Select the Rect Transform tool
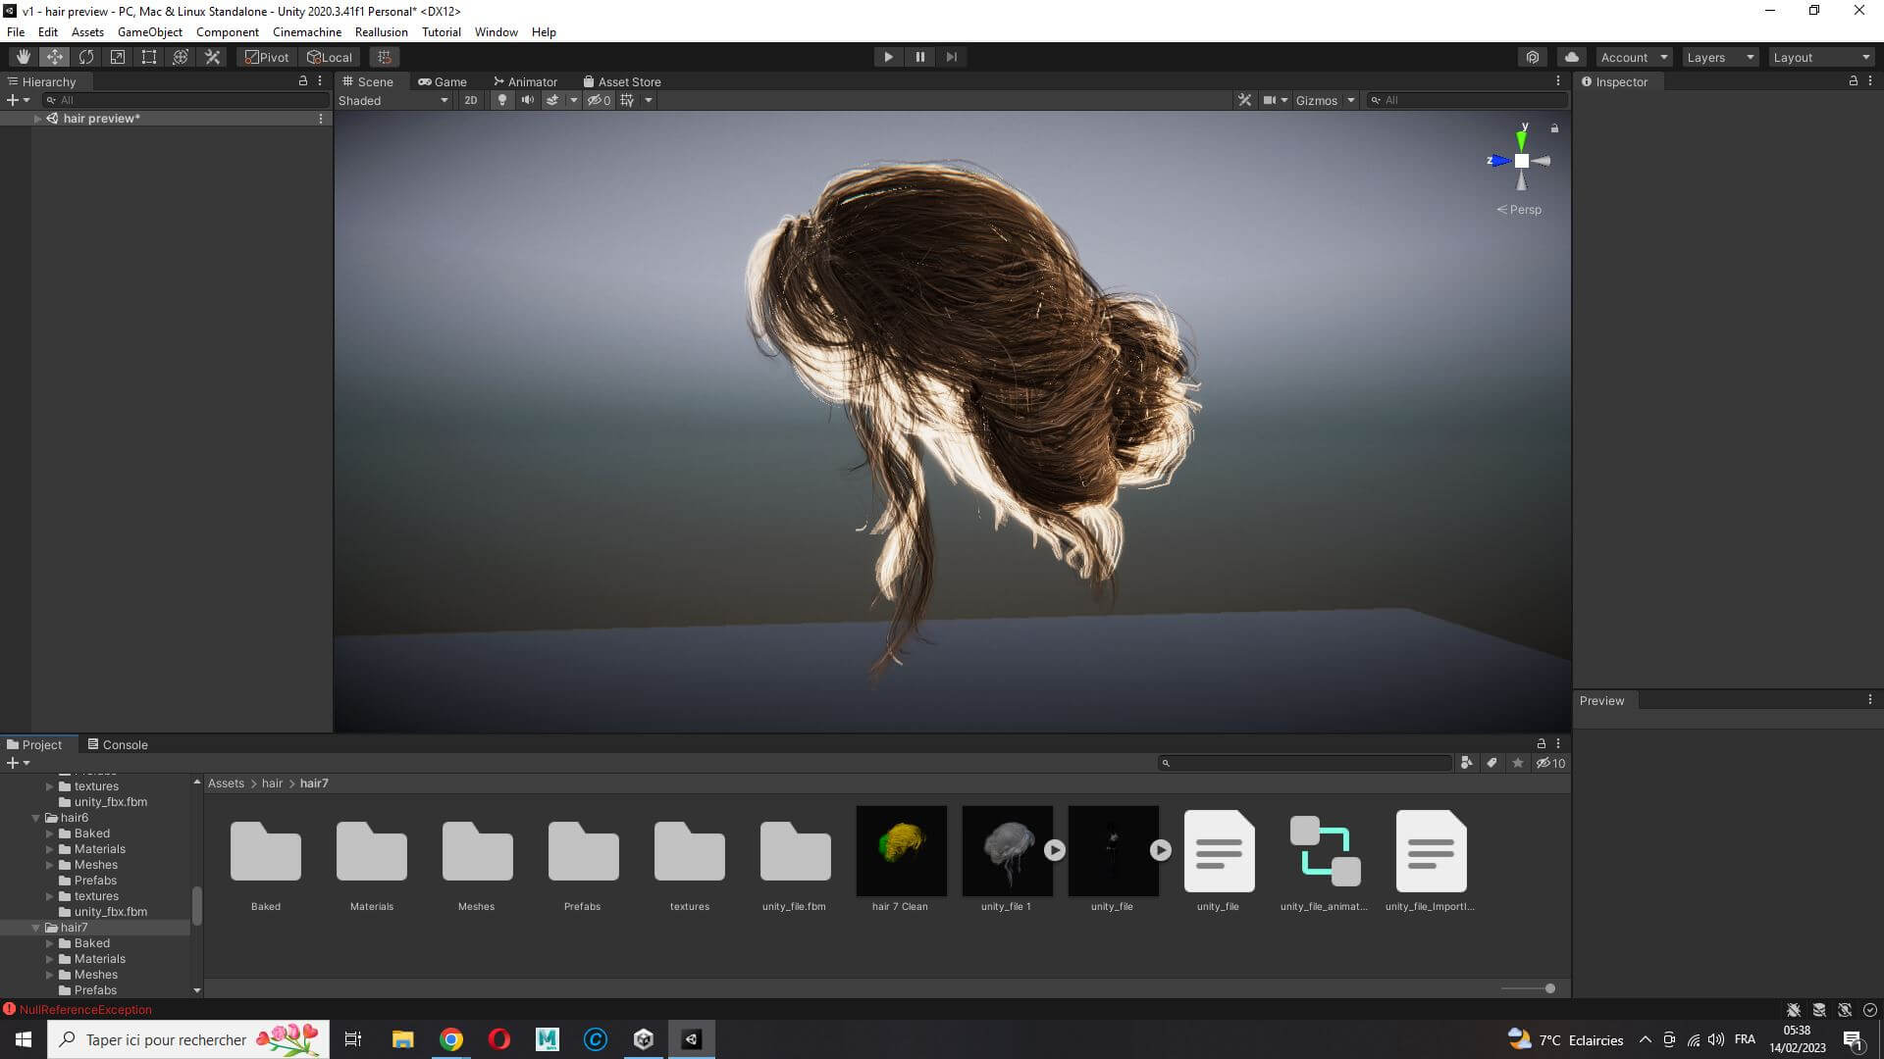 tap(149, 57)
